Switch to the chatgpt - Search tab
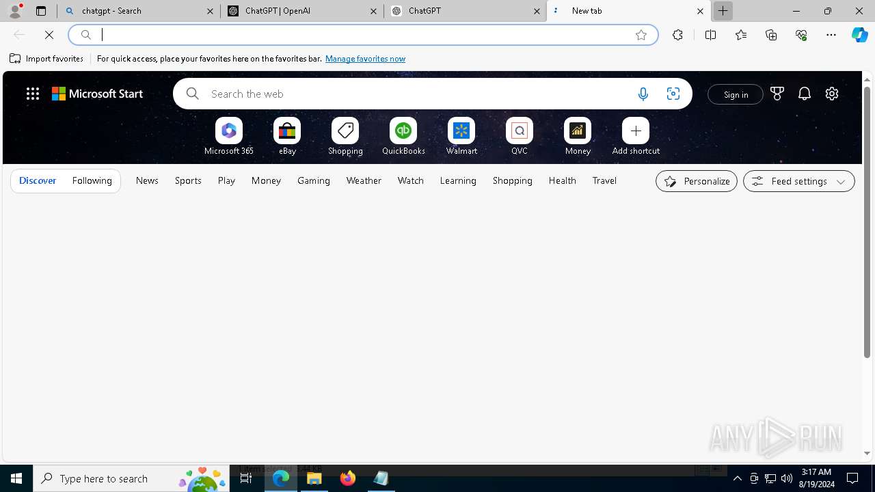The width and height of the screenshot is (875, 492). click(138, 11)
